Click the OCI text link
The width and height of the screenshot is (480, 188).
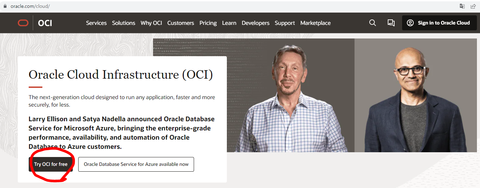click(x=45, y=23)
